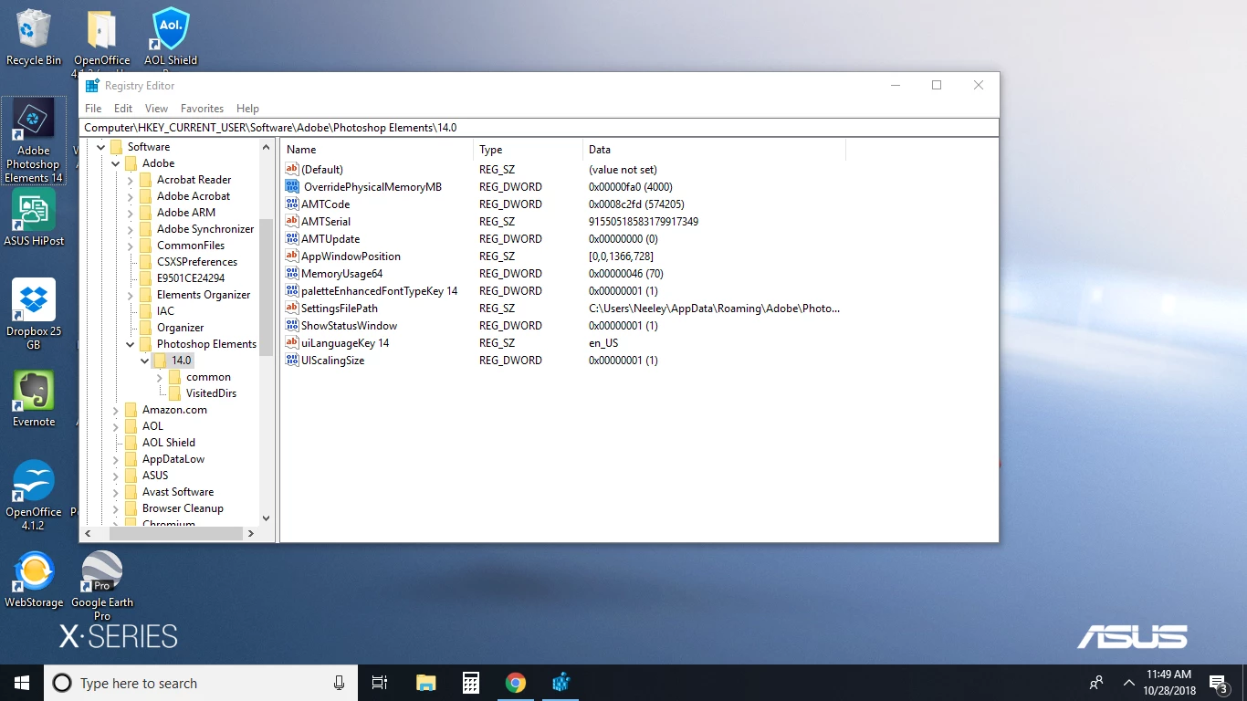Screen dimensions: 1247x701
Task: Open the People icon in system tray
Action: (1096, 683)
